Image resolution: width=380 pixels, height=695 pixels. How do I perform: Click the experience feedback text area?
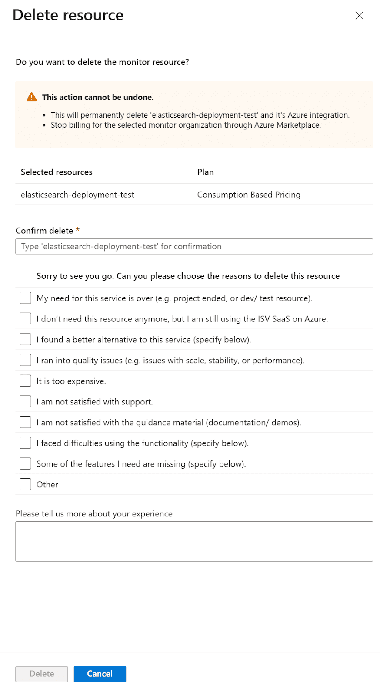pyautogui.click(x=194, y=541)
